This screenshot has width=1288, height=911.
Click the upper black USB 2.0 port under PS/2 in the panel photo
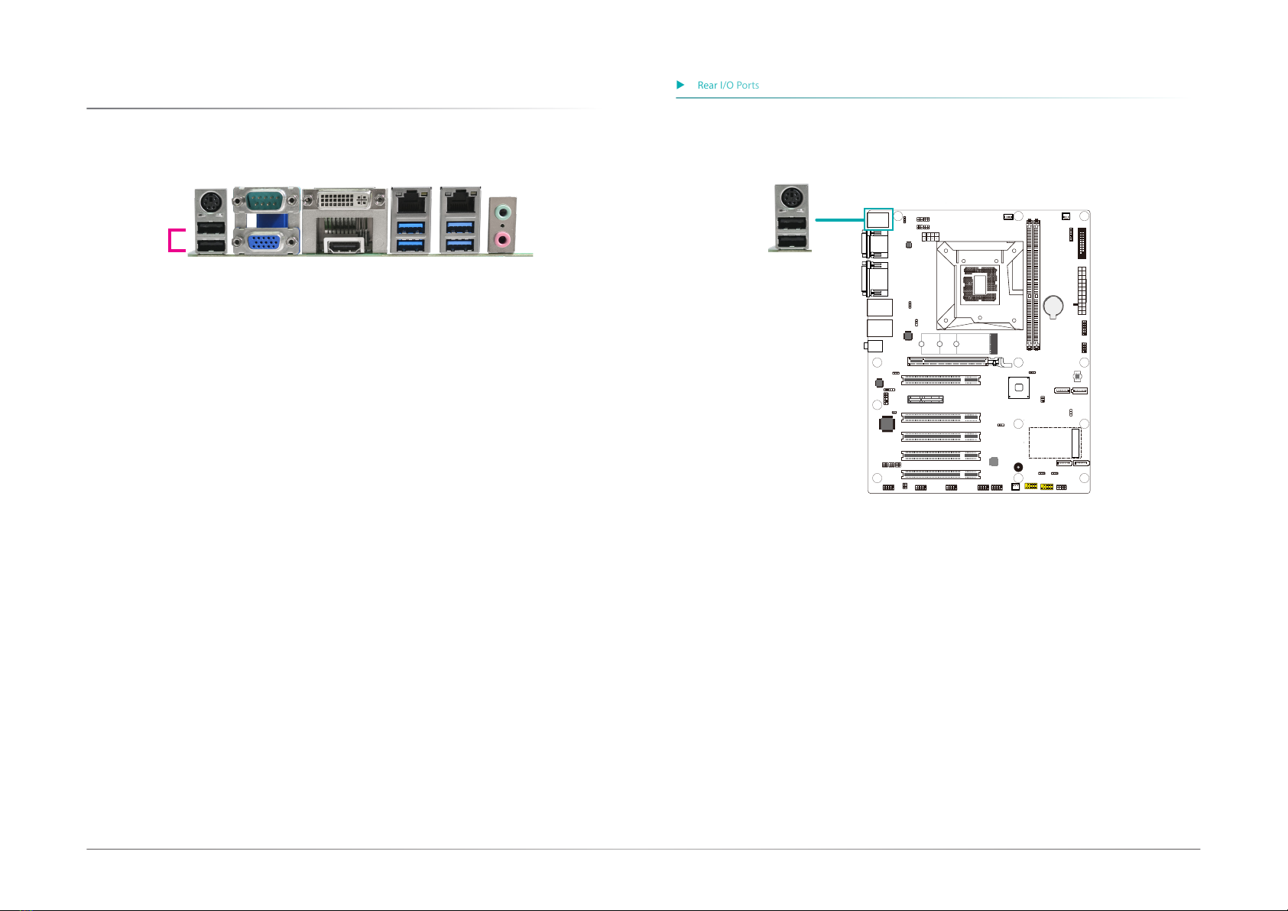[210, 228]
